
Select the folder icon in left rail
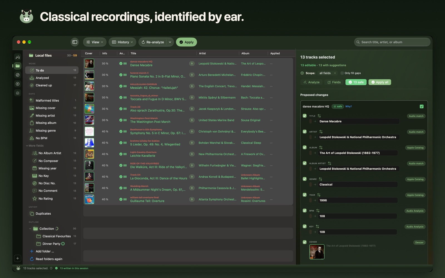click(x=18, y=66)
